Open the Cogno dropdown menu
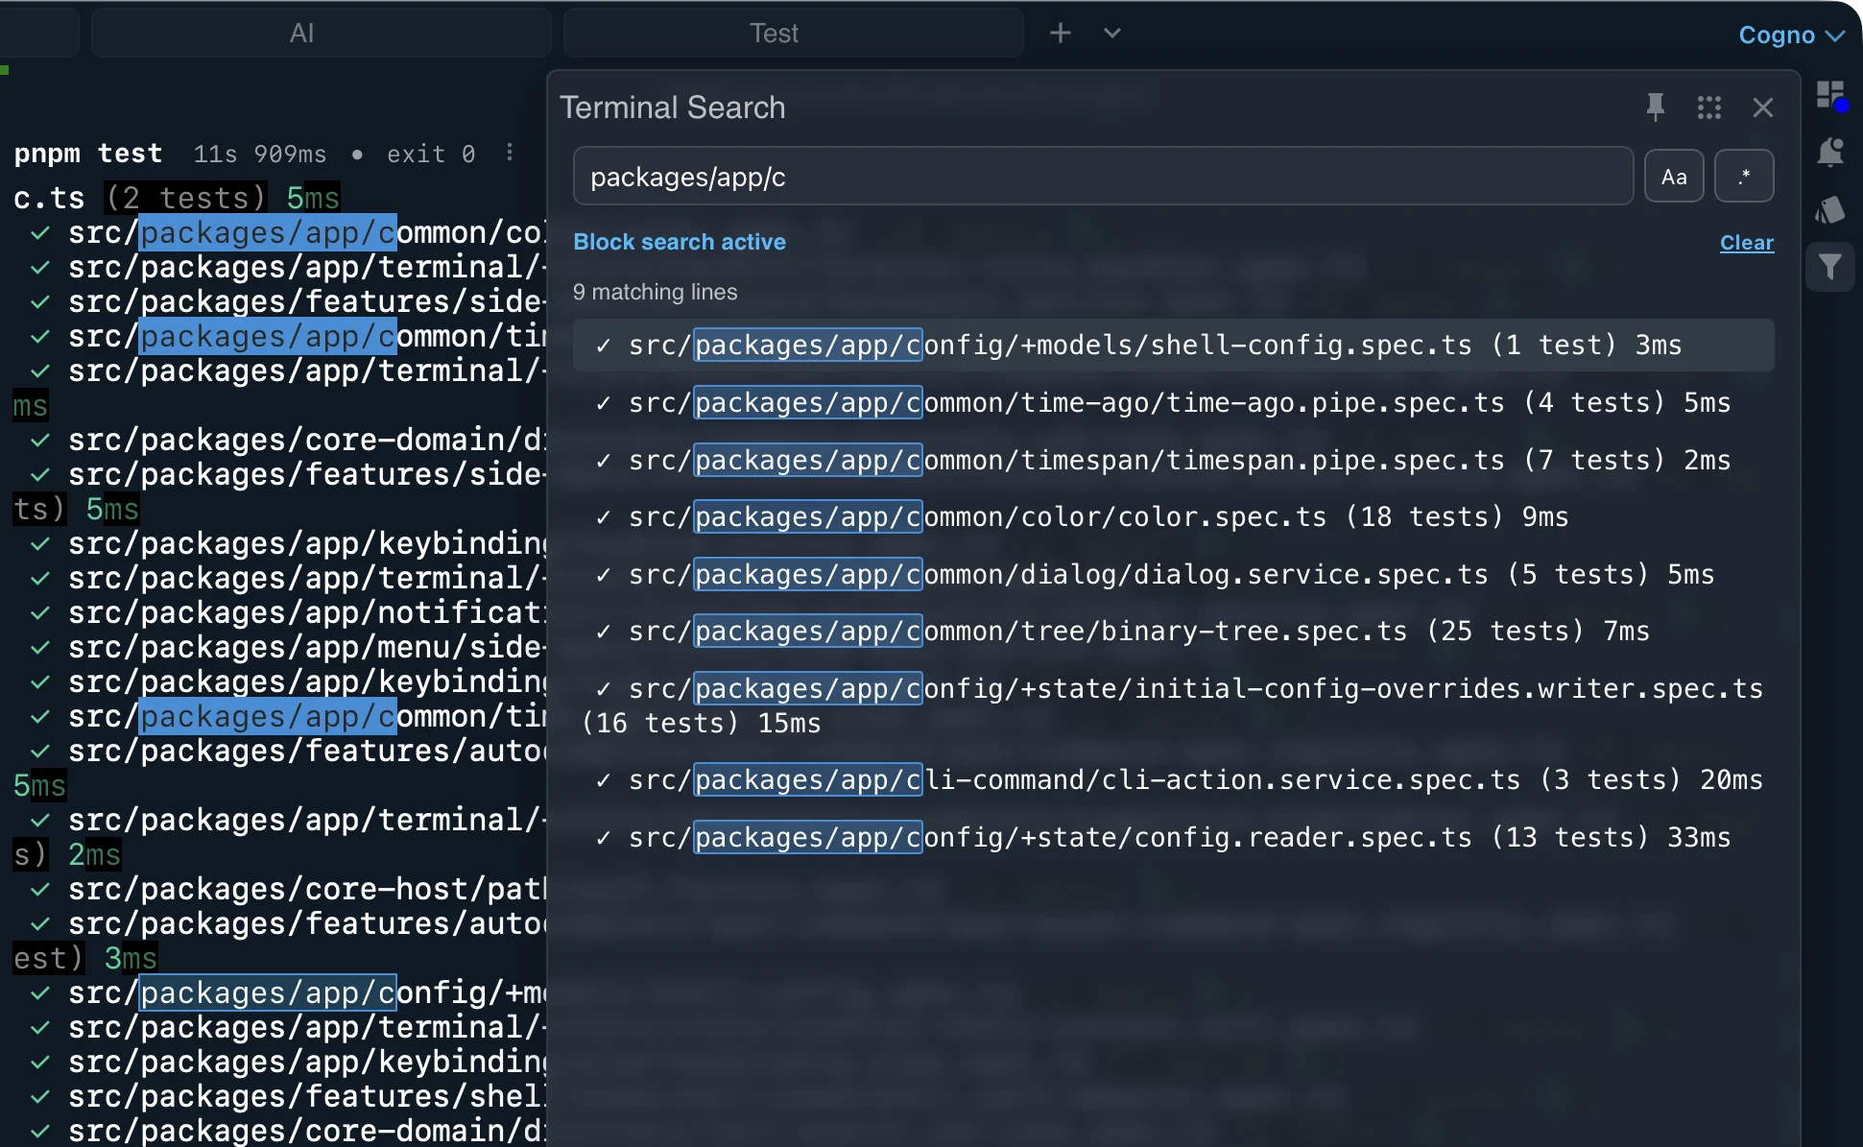The image size is (1863, 1147). [x=1789, y=34]
